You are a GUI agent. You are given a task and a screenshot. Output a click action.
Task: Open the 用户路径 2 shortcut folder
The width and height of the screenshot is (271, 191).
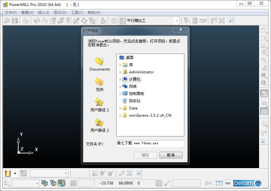click(x=100, y=125)
